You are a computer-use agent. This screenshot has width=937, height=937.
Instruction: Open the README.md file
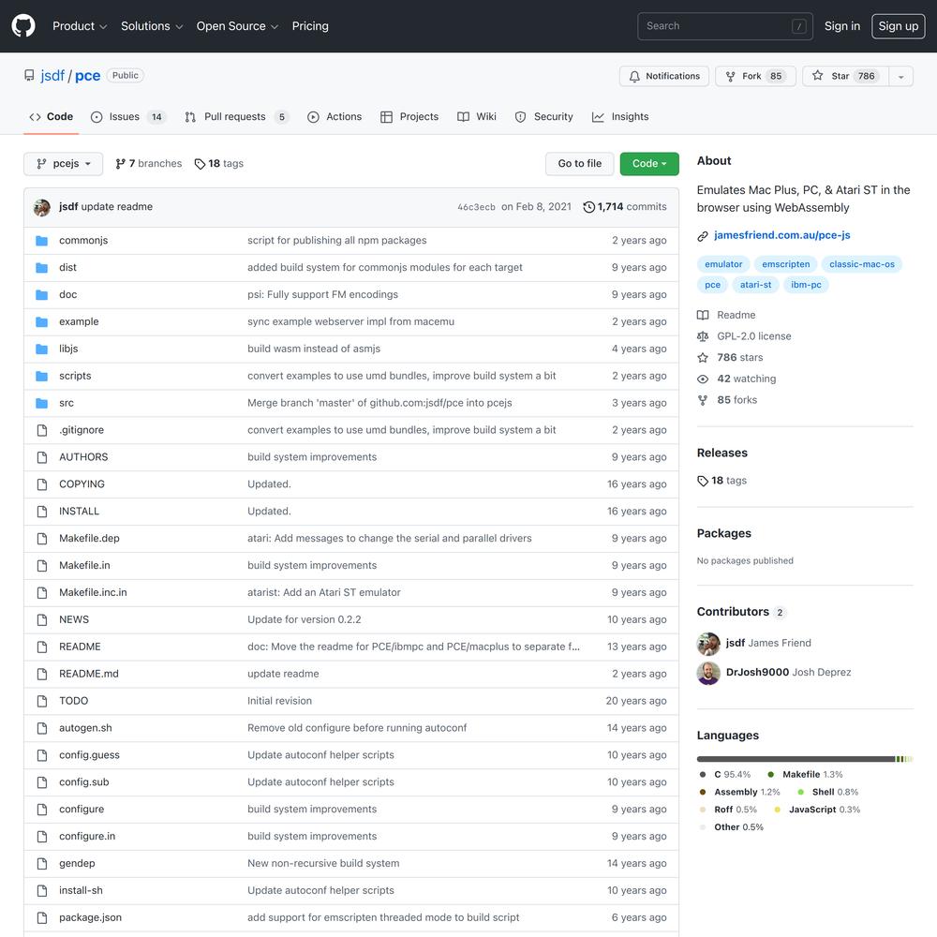[x=89, y=674]
